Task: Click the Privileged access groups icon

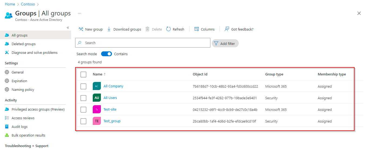Action: tap(7, 109)
